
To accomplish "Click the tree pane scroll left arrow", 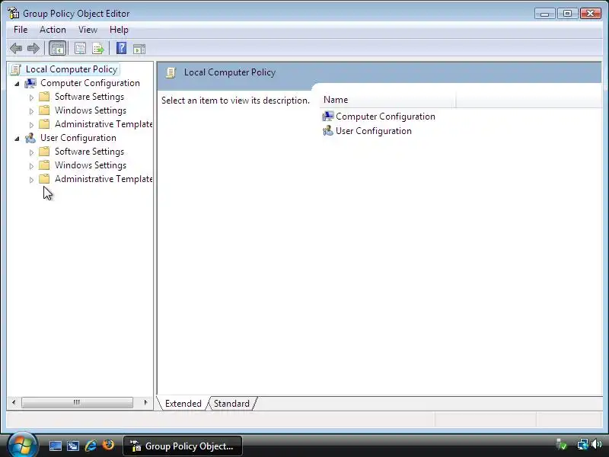I will (14, 402).
